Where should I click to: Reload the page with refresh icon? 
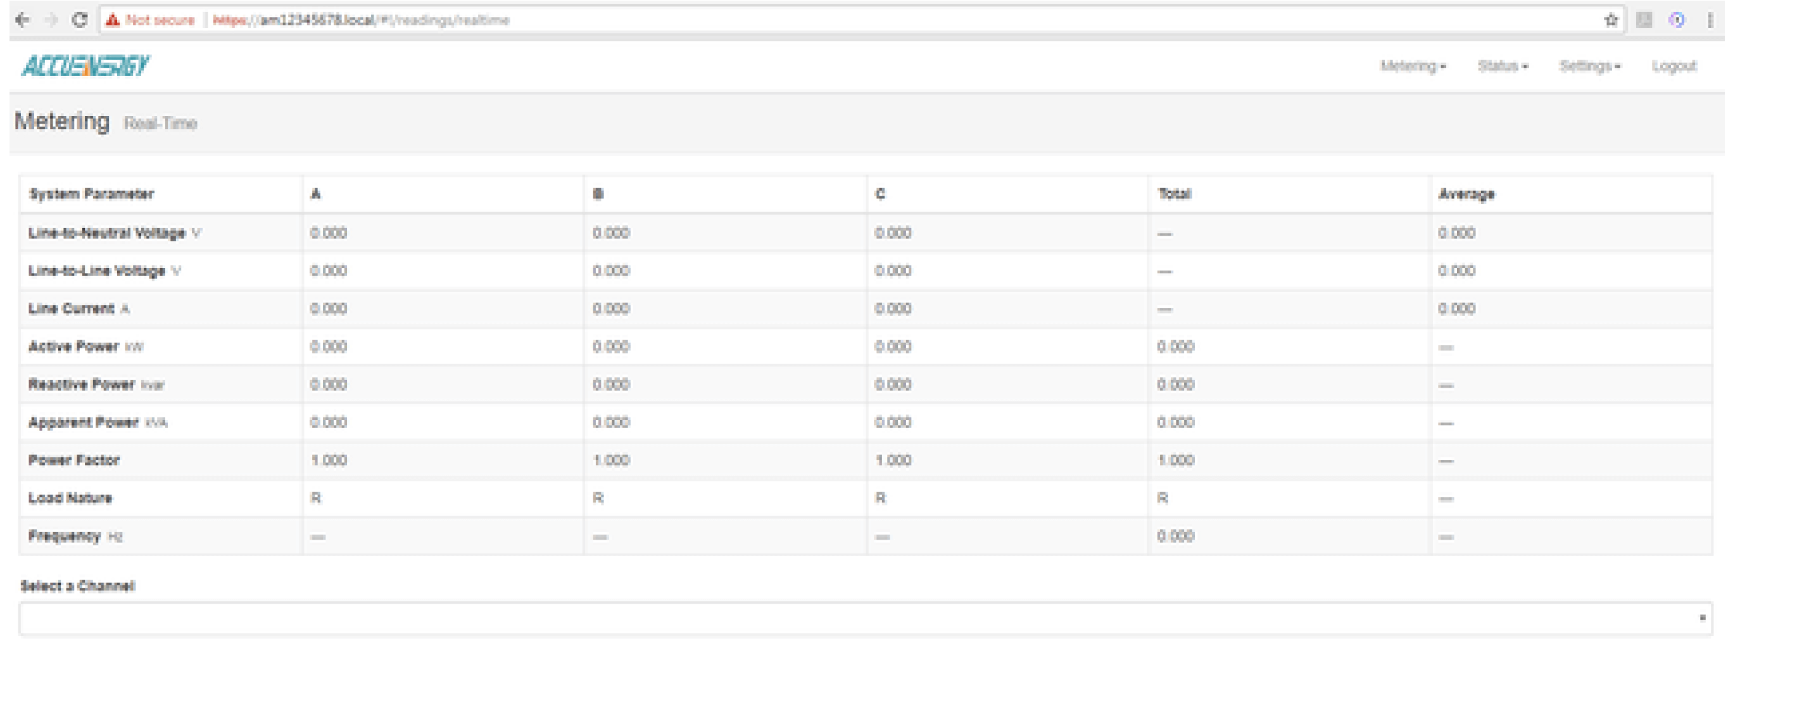tap(80, 20)
